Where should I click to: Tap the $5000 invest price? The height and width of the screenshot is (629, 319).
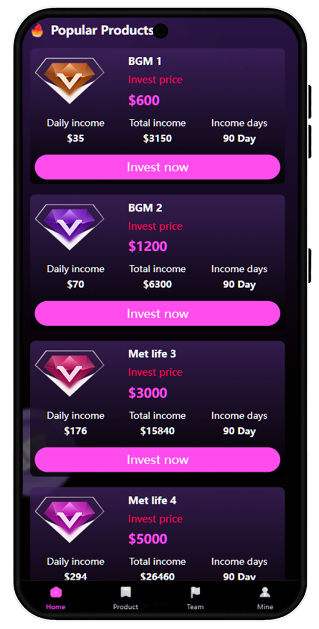coord(148,539)
